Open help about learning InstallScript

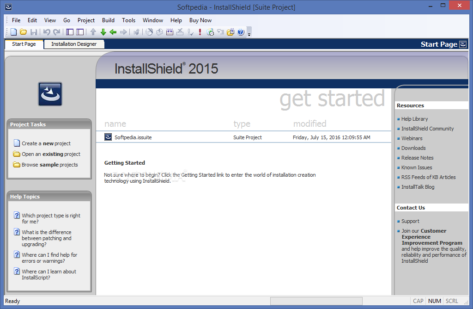[x=49, y=274]
